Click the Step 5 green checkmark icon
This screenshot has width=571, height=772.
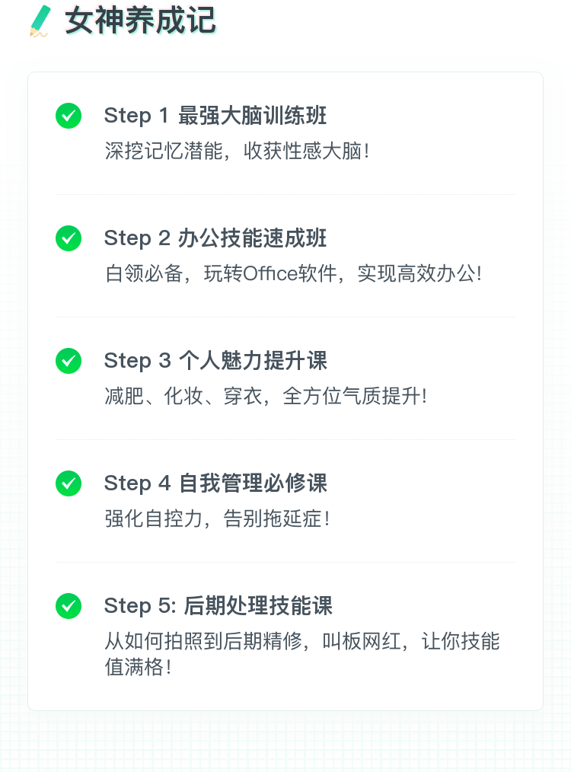click(x=69, y=606)
